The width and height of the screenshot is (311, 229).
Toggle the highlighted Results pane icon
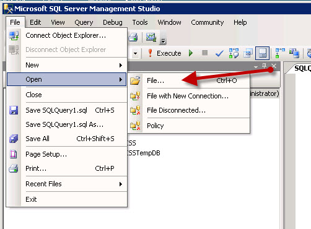262,53
